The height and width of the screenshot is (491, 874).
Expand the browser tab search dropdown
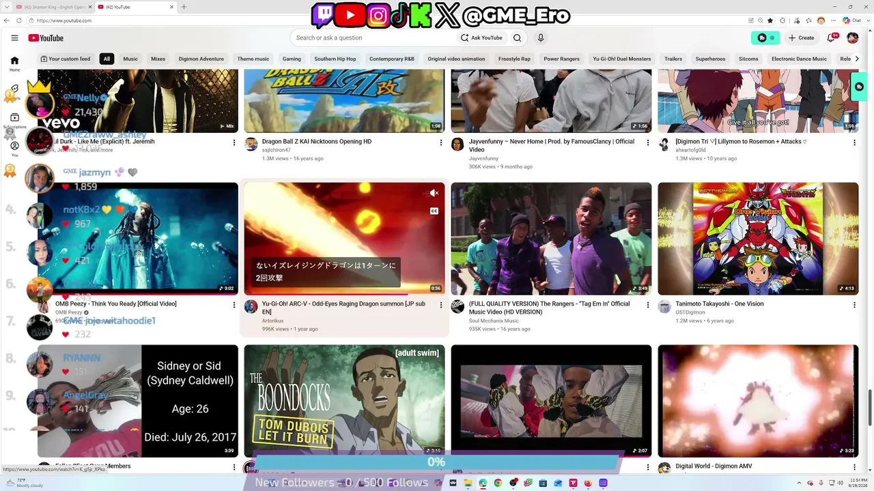[x=7, y=7]
